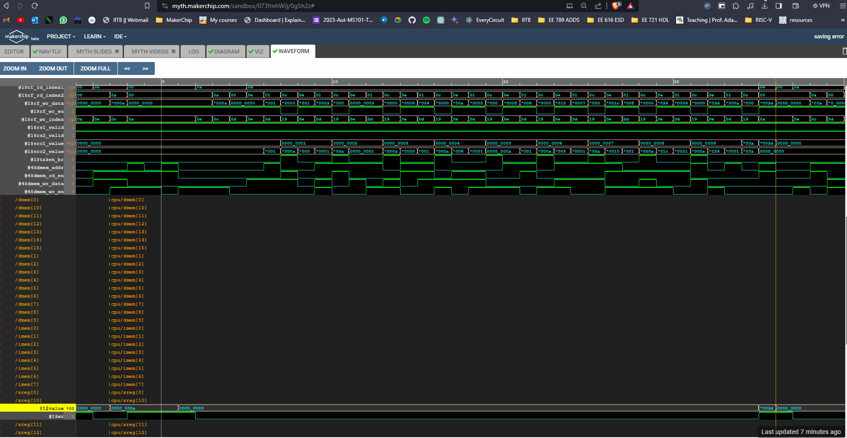This screenshot has height=438, width=847.
Task: Switch to the DIAGRAM tab
Action: (x=226, y=52)
